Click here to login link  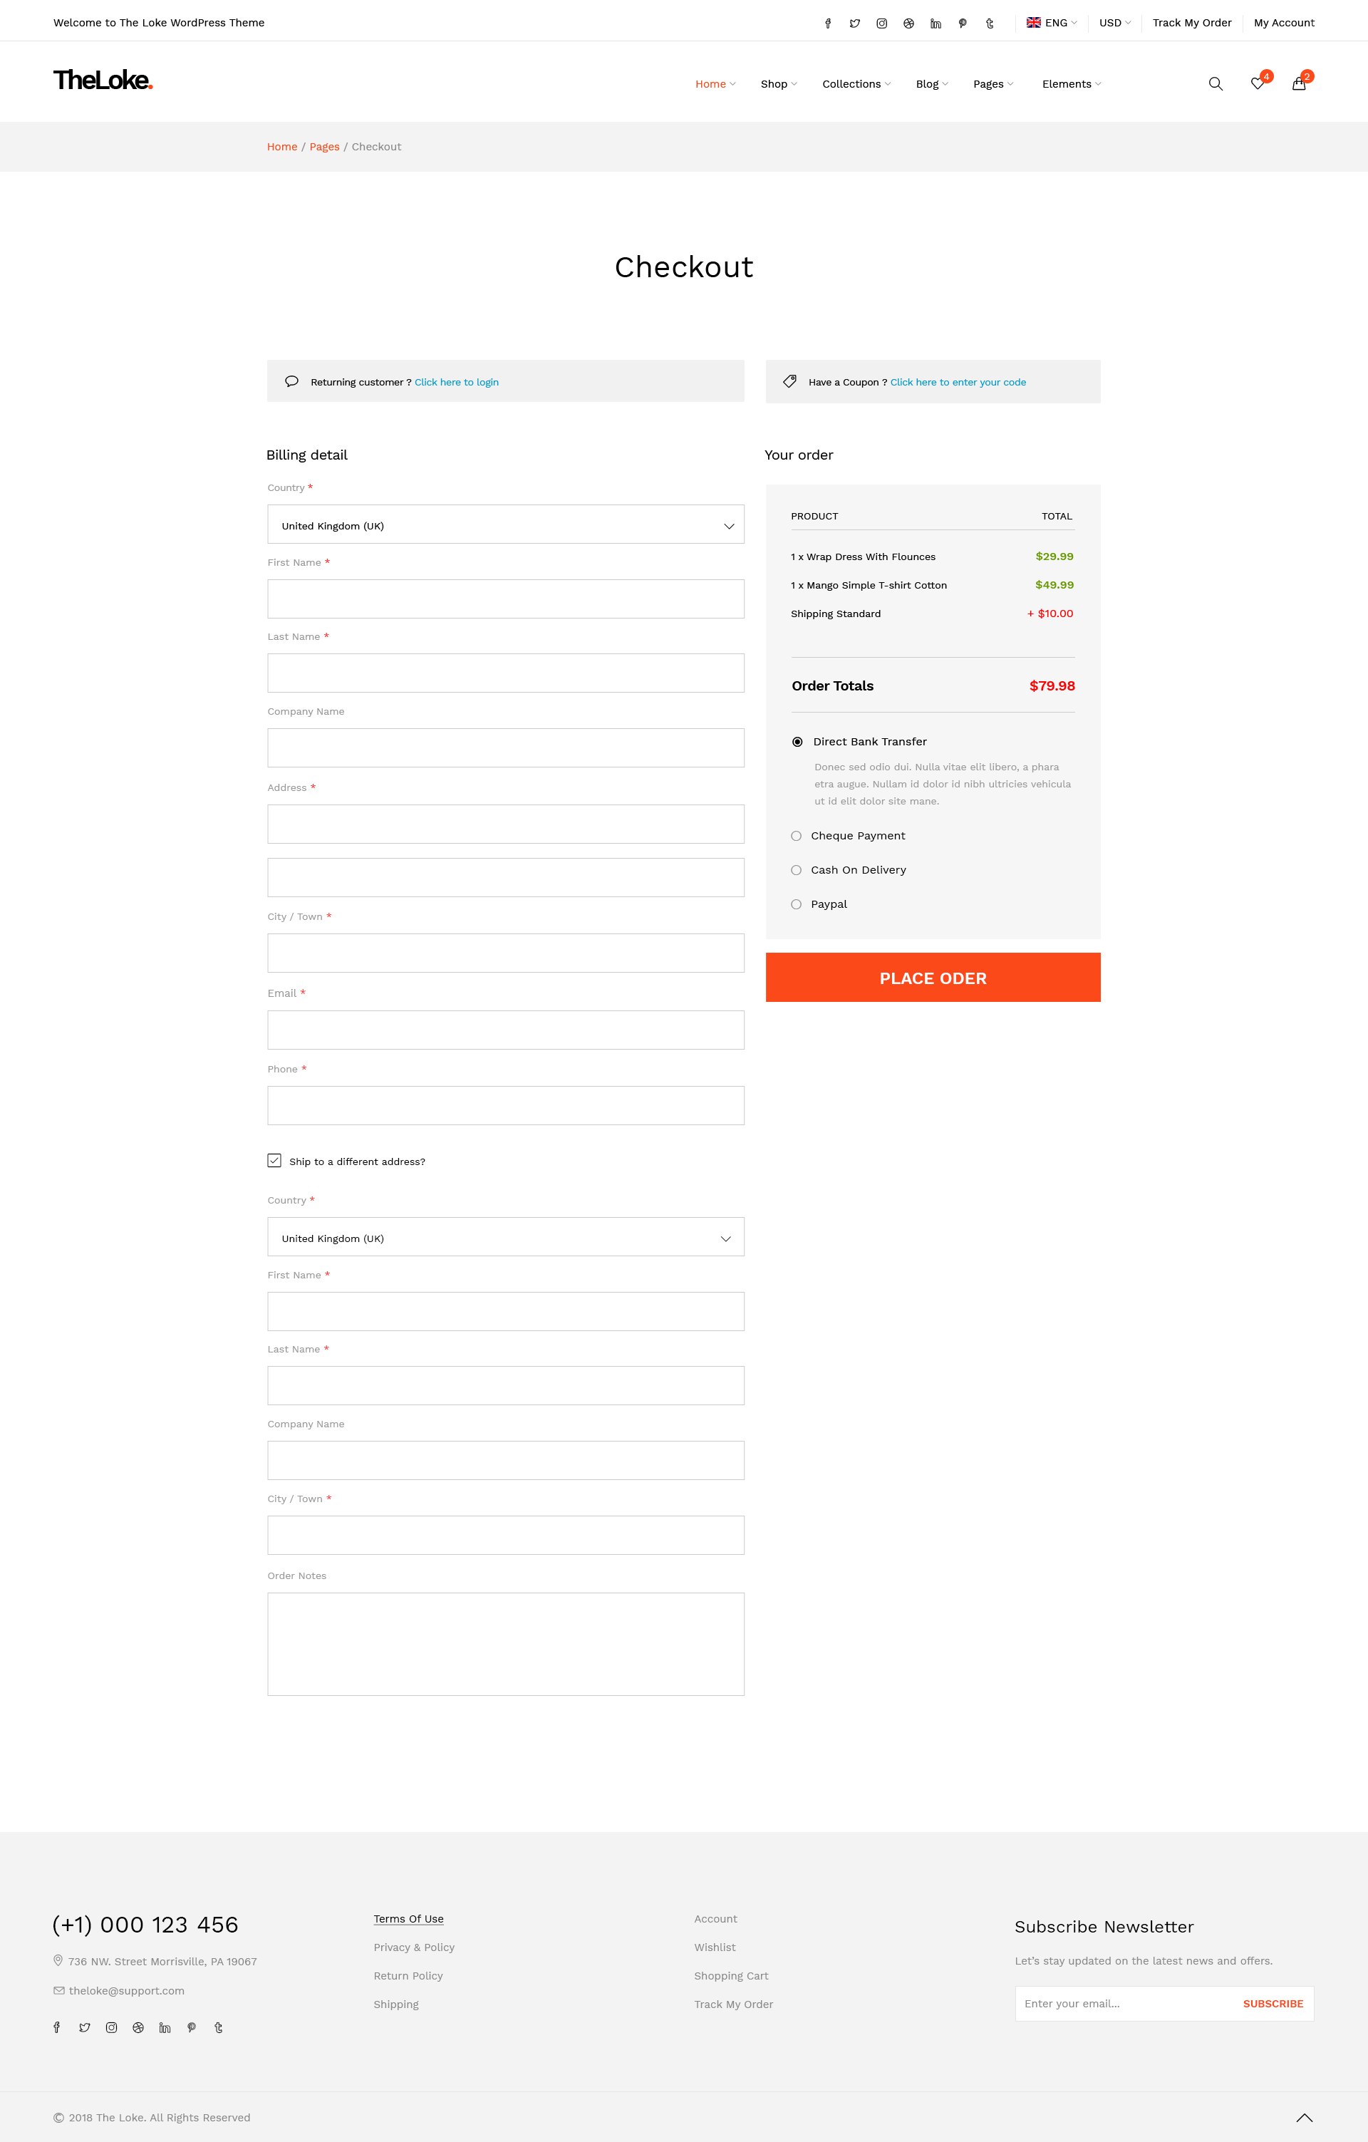456,383
